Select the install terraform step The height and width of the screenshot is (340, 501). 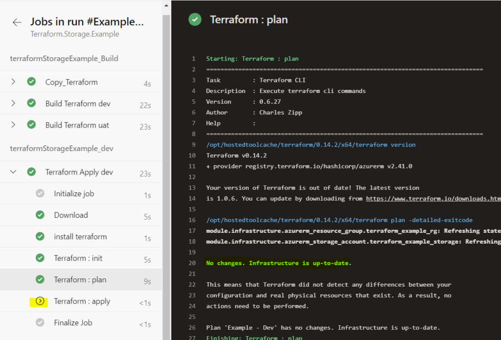pos(80,236)
